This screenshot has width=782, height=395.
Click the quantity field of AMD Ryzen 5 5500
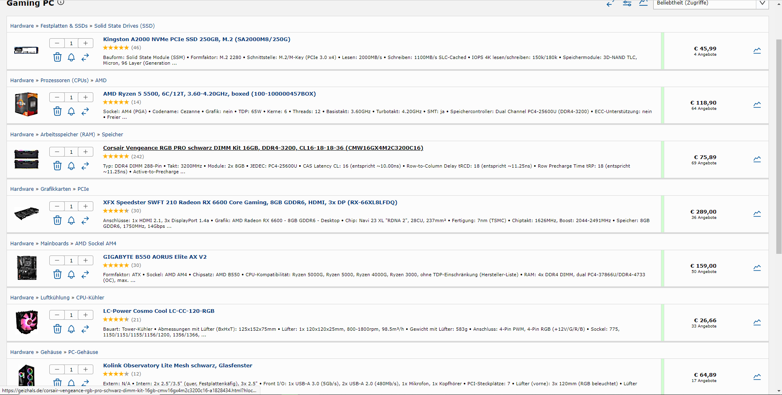(71, 97)
